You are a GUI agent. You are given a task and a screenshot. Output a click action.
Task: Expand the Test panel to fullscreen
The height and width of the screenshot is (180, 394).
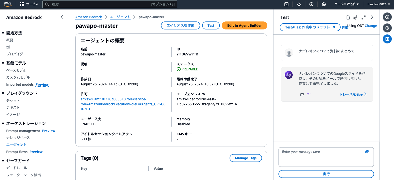[x=364, y=17]
